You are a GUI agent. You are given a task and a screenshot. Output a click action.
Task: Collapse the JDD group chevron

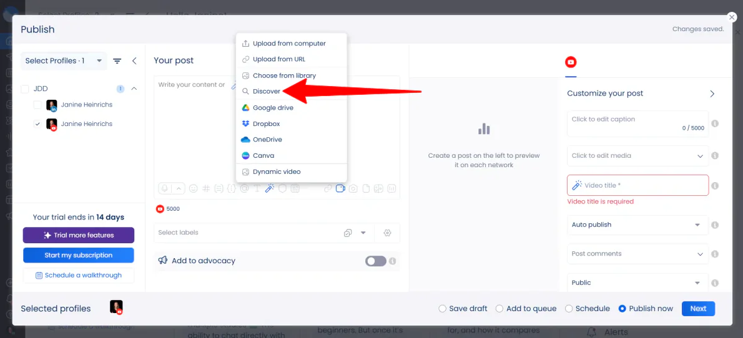134,89
